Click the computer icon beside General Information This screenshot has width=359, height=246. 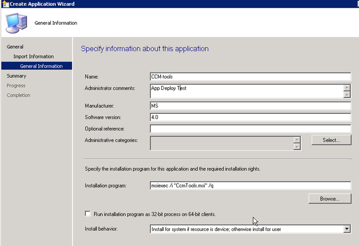pyautogui.click(x=16, y=23)
